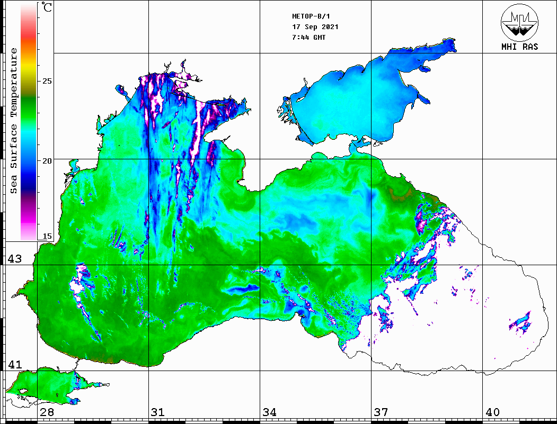557x424 pixels.
Task: Click longitude label '40'
Action: point(492,412)
